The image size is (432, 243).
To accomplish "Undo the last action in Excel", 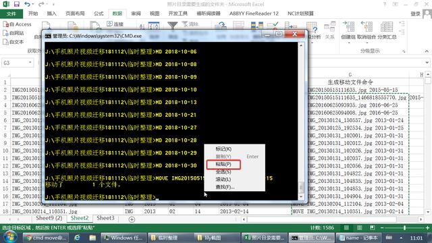I will (x=27, y=4).
